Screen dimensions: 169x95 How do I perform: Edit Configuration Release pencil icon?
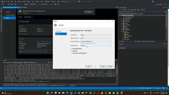point(42,29)
